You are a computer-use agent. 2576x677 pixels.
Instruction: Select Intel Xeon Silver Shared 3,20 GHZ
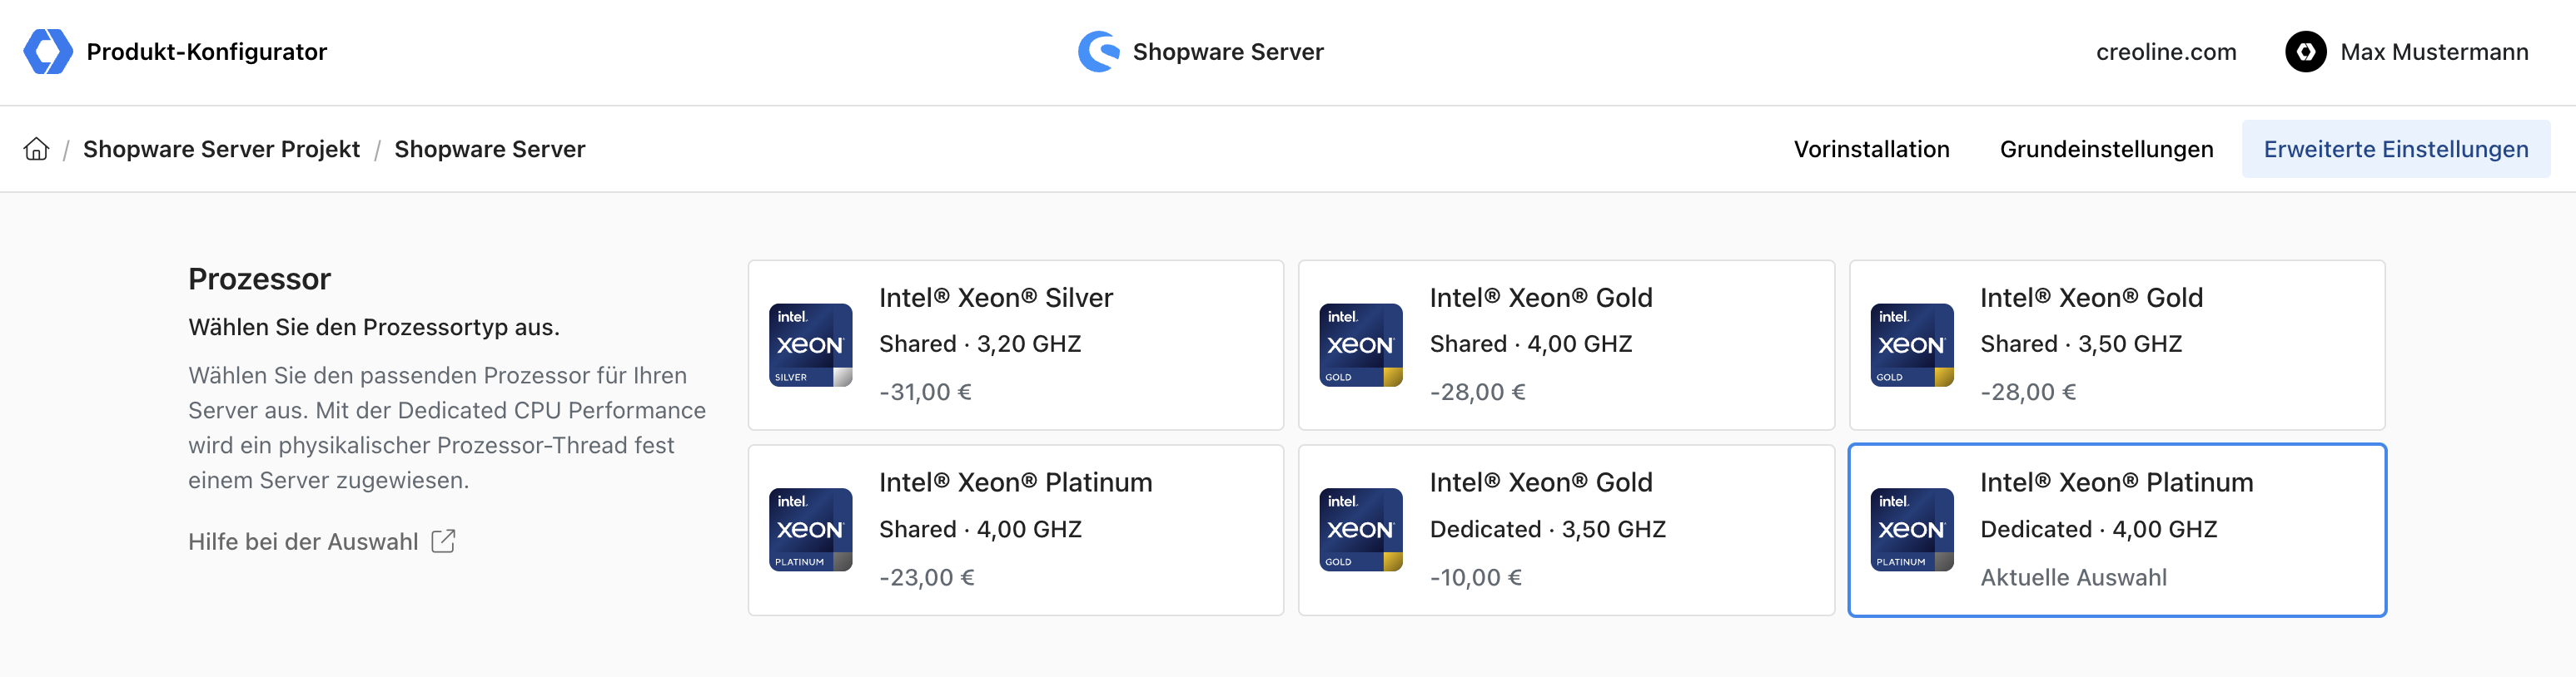tap(1015, 345)
